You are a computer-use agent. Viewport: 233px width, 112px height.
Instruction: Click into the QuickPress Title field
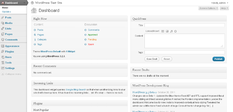pyautogui.click(x=185, y=25)
